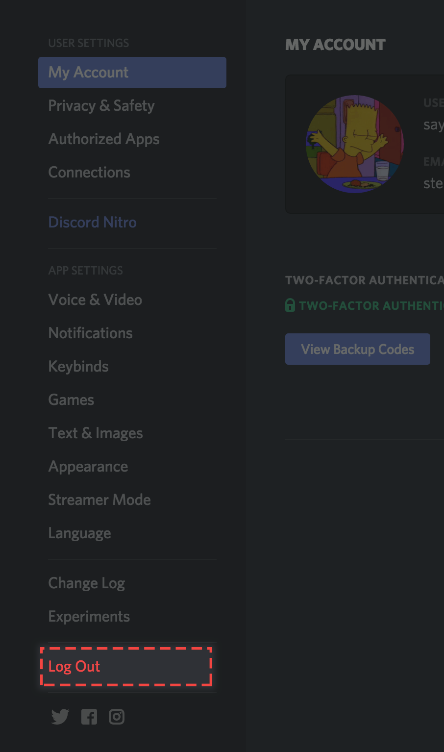Open the Authorized Apps section

pos(103,139)
